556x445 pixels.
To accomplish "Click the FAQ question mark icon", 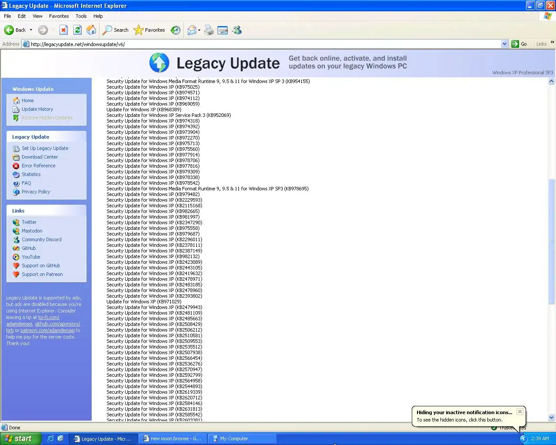I will [16, 183].
